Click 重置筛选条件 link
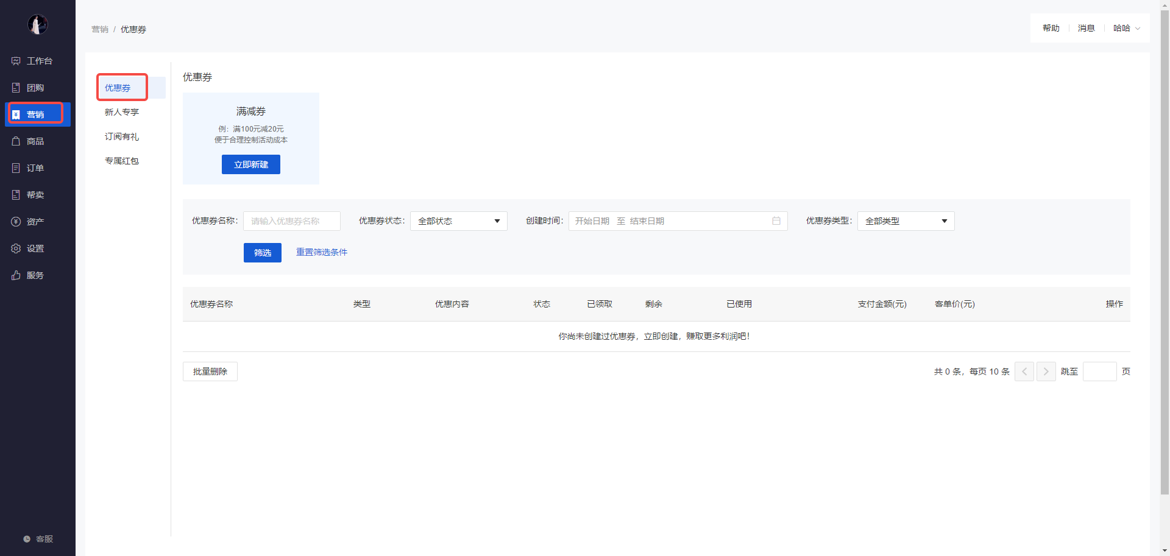The width and height of the screenshot is (1170, 556). click(322, 252)
